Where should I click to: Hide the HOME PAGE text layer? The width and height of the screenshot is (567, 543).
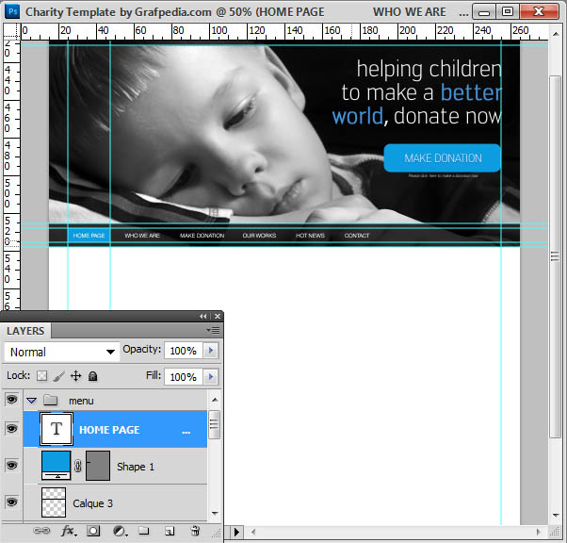[11, 429]
